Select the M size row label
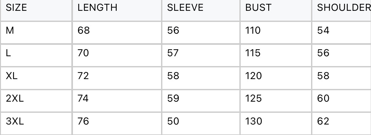Viewport: 371px width, 135px height. click(10, 30)
